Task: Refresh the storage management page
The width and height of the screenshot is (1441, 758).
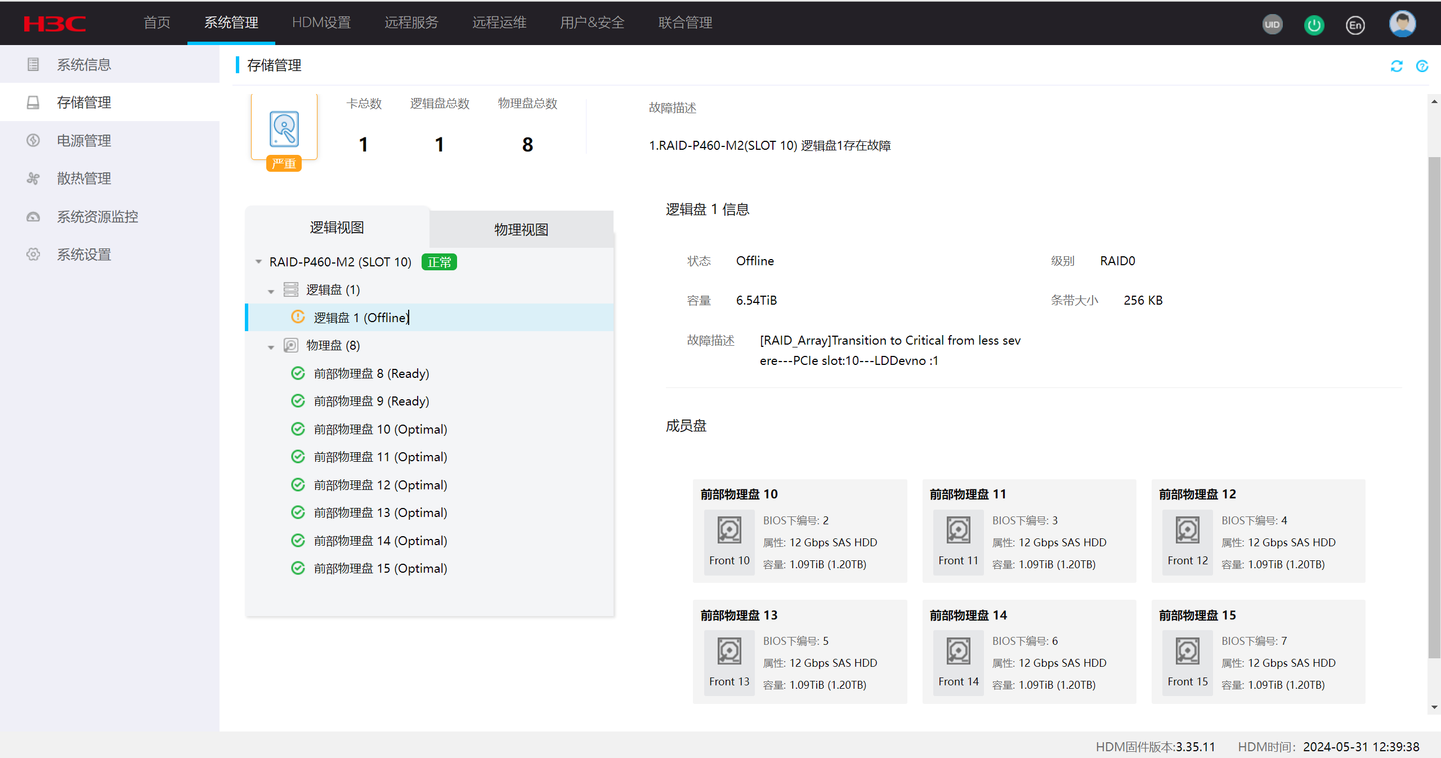Action: [x=1397, y=66]
